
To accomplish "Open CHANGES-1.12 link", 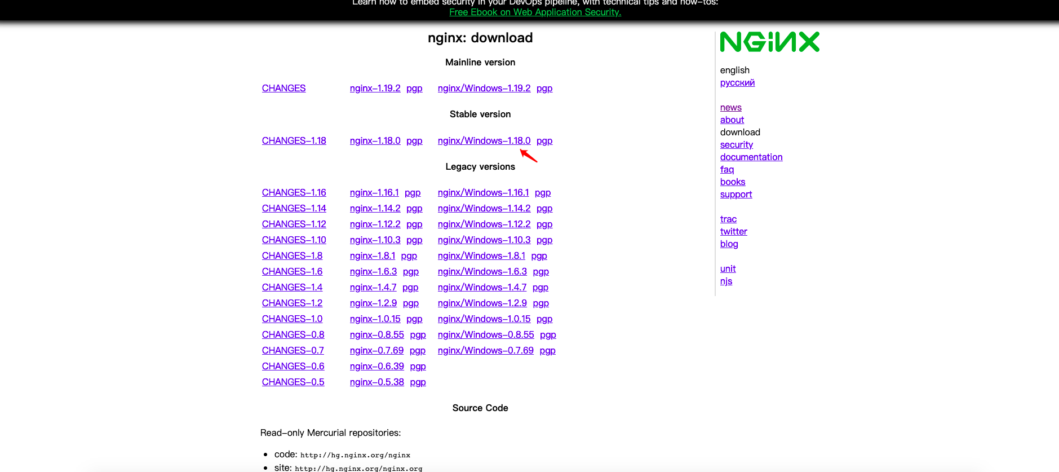I will 294,224.
